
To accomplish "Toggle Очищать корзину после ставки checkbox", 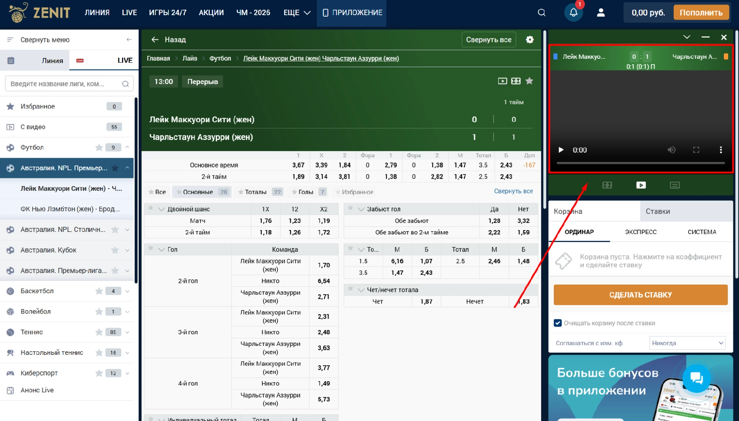I will (558, 323).
